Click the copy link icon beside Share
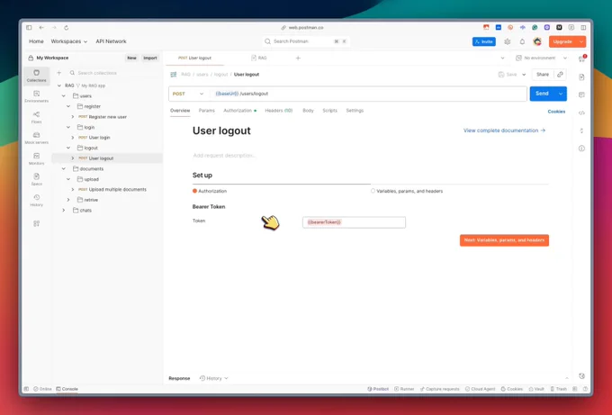612x415 pixels. tap(560, 75)
